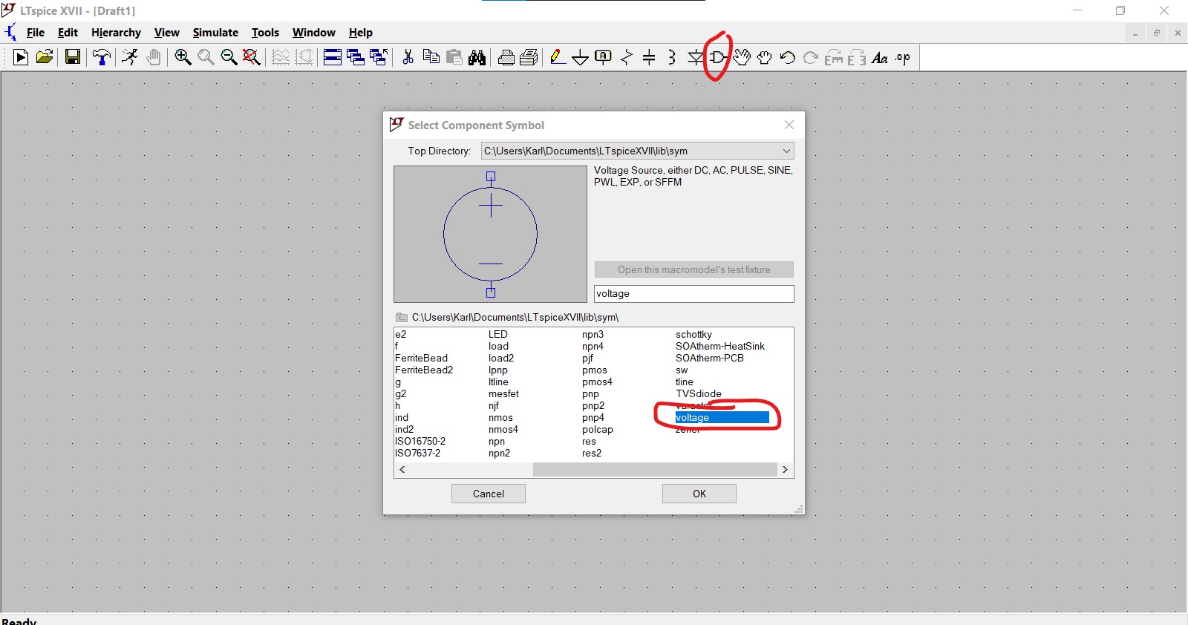
Task: Cascade windows using the toolbar icon
Action: pos(356,57)
